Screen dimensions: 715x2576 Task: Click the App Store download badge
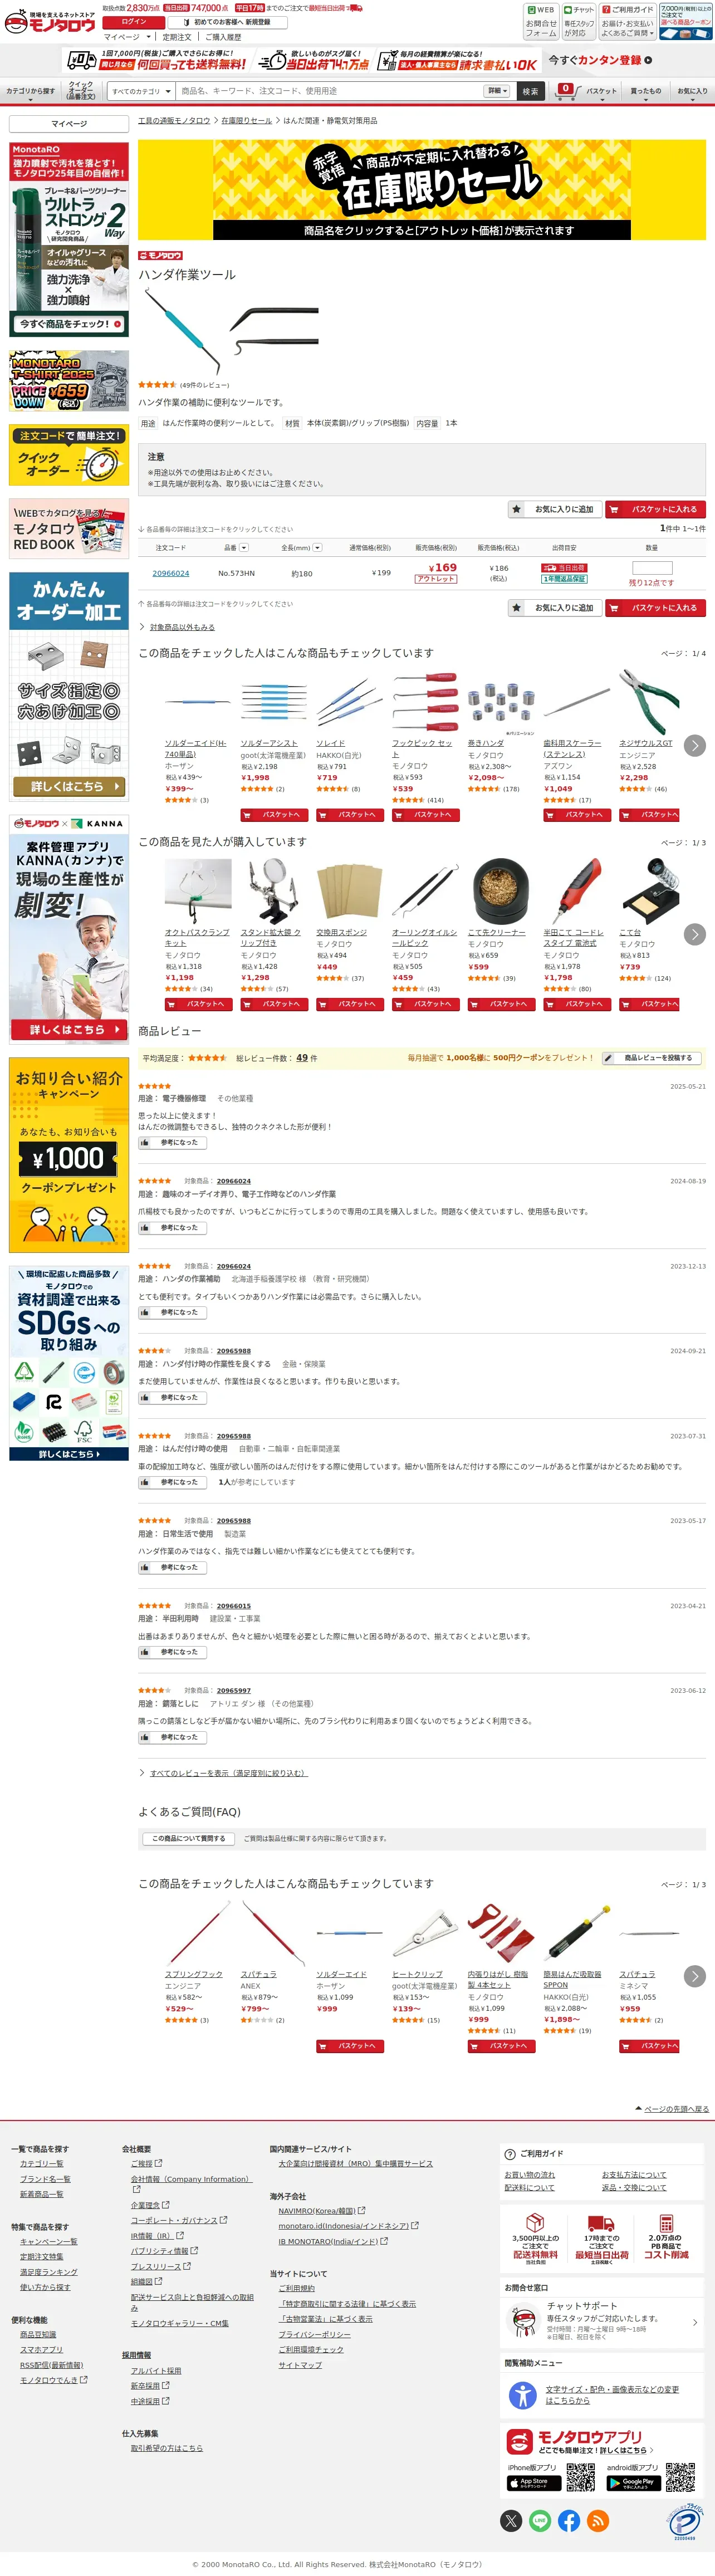[x=534, y=2482]
